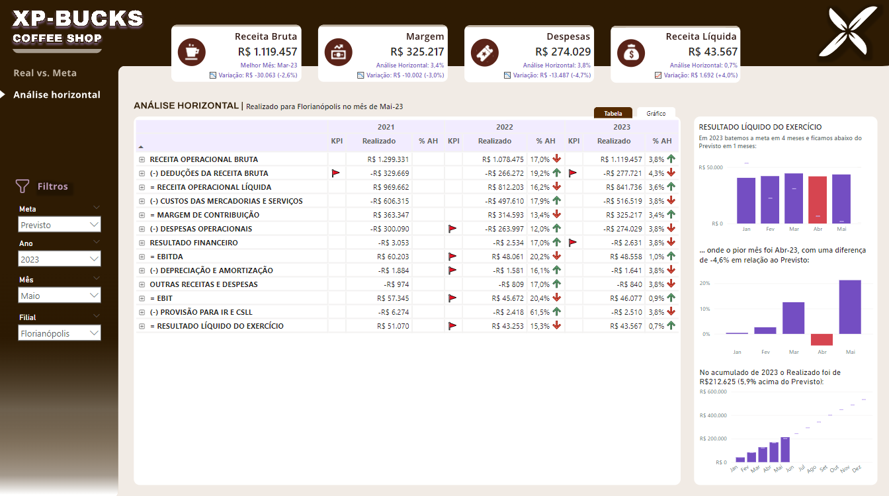Image resolution: width=889 pixels, height=496 pixels.
Task: Go to the Real vs. Meta page
Action: tap(45, 73)
